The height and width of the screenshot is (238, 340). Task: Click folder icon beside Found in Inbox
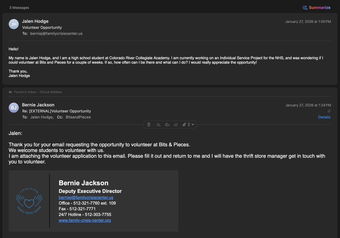point(10,92)
